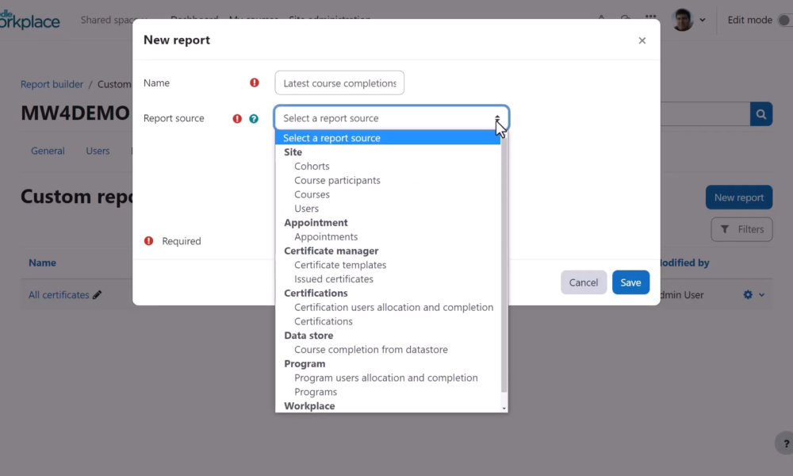Switch to the Users tab
Screen dimensions: 793x476
[98, 150]
